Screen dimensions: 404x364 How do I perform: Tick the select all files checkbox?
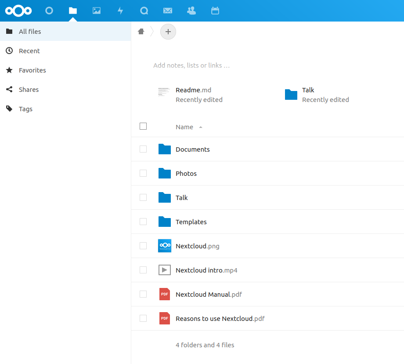point(143,127)
